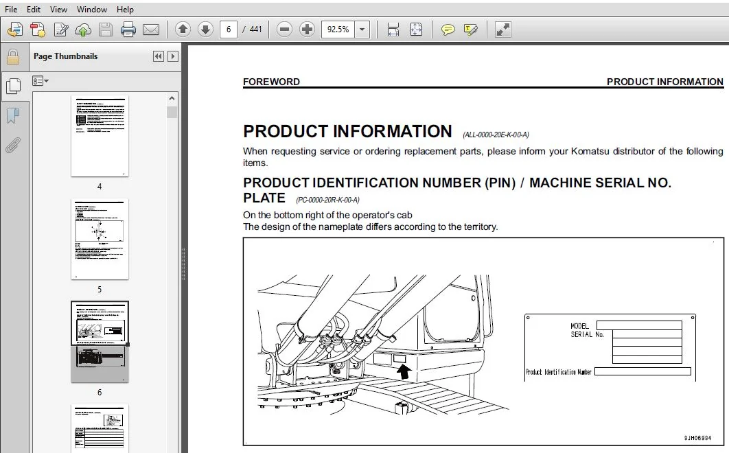Click the FOREWORD header text
Screen dimensions: 729x453
coord(271,82)
